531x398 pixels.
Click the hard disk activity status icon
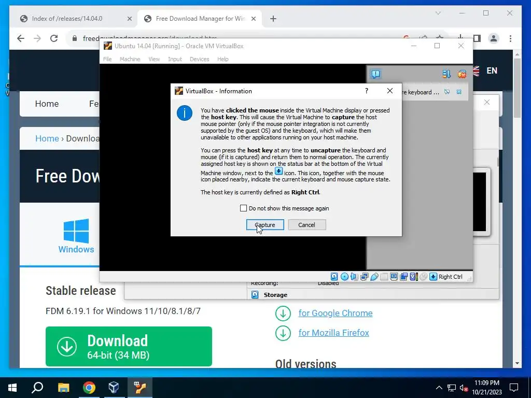click(334, 277)
